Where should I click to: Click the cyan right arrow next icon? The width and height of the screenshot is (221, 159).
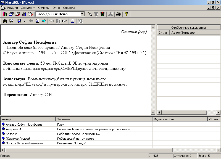44,21
